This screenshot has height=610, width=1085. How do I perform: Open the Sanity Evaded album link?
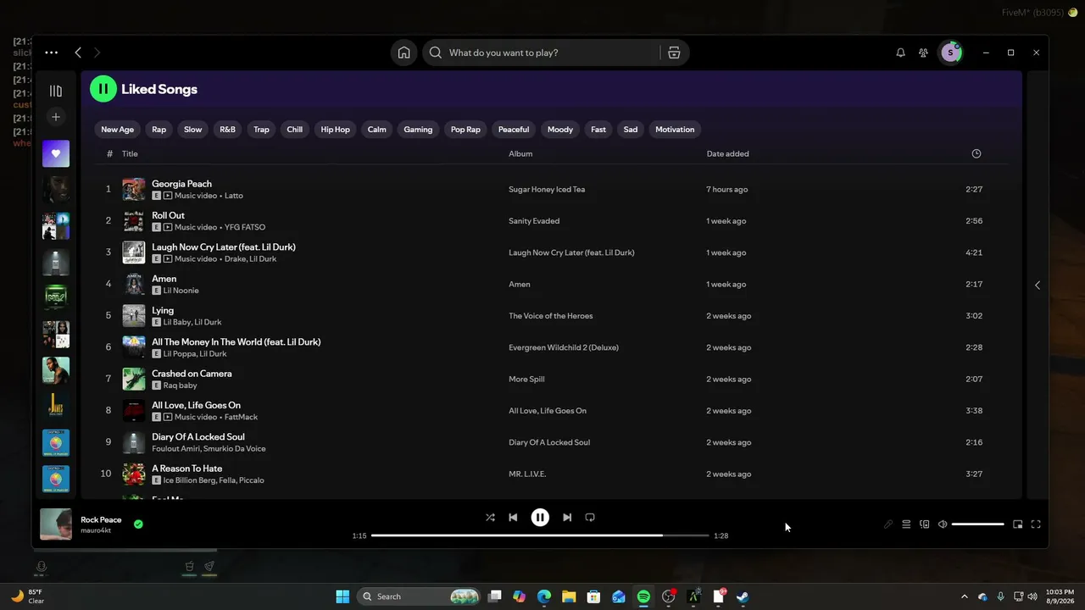pos(534,221)
